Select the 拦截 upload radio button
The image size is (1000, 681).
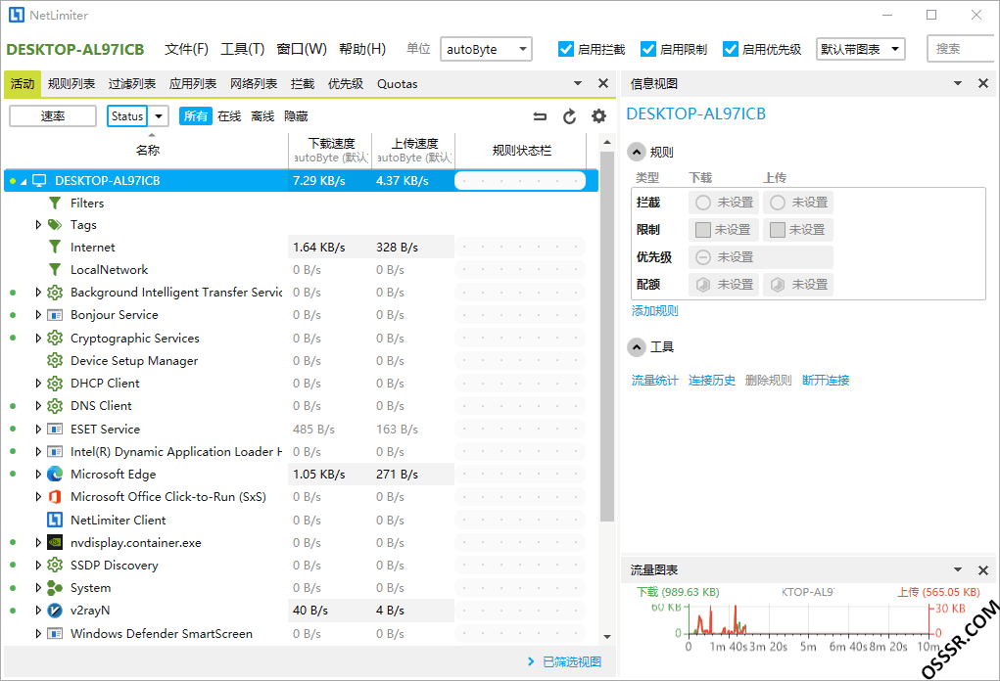tap(778, 203)
